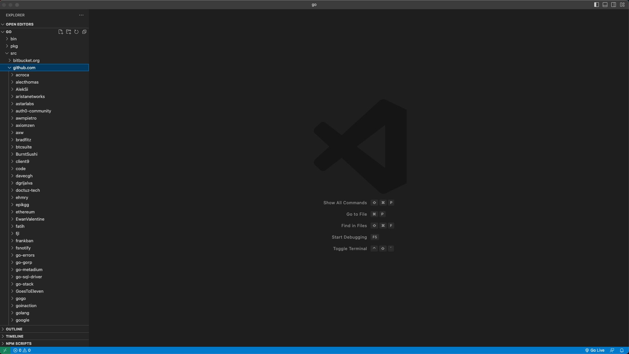Viewport: 629px width, 354px height.
Task: Toggle secondary side bar visibility
Action: click(614, 5)
